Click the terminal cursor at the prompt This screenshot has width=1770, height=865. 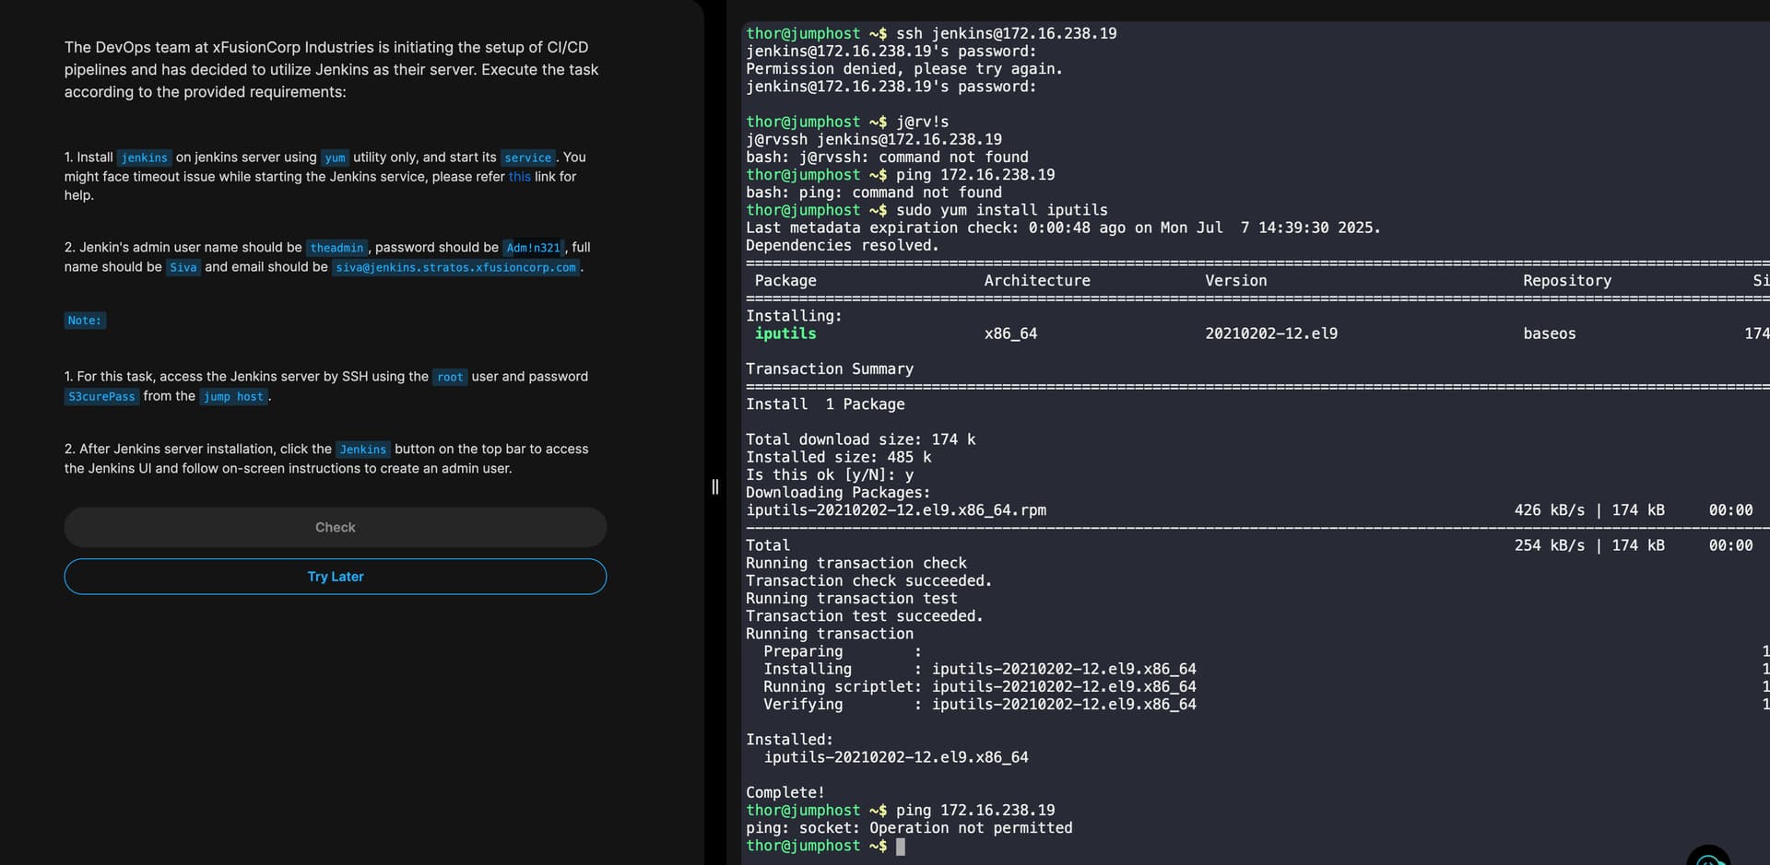[x=901, y=847]
